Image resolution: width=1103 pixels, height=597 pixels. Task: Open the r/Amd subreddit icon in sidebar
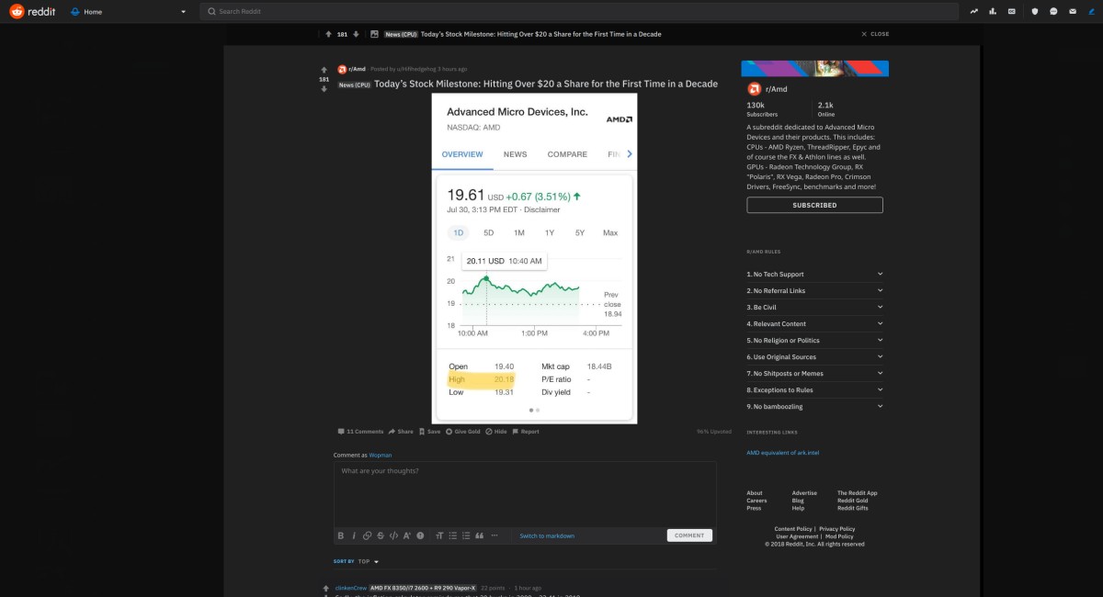tap(754, 89)
